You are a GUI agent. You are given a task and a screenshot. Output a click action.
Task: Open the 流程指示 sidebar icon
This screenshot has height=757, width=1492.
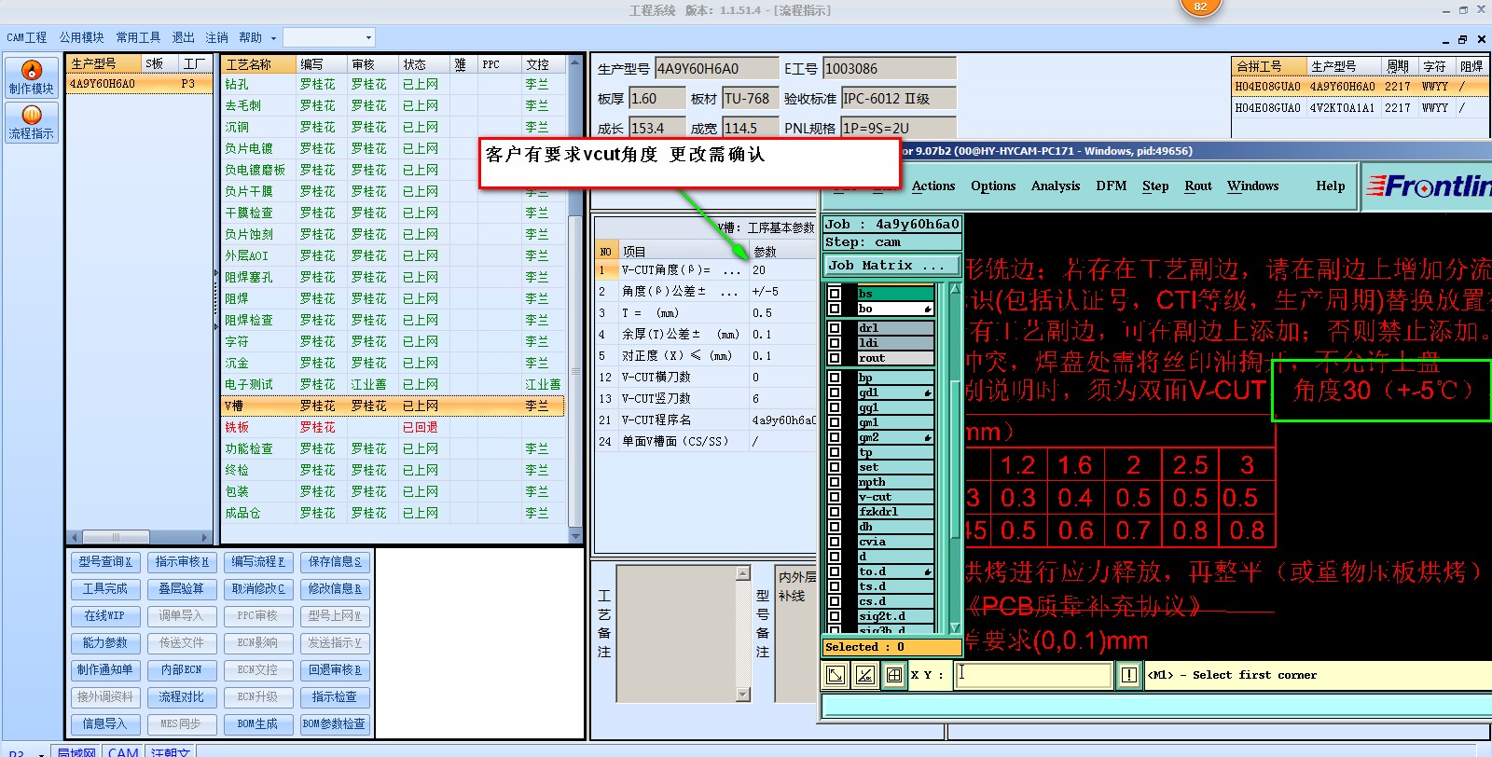pyautogui.click(x=31, y=122)
